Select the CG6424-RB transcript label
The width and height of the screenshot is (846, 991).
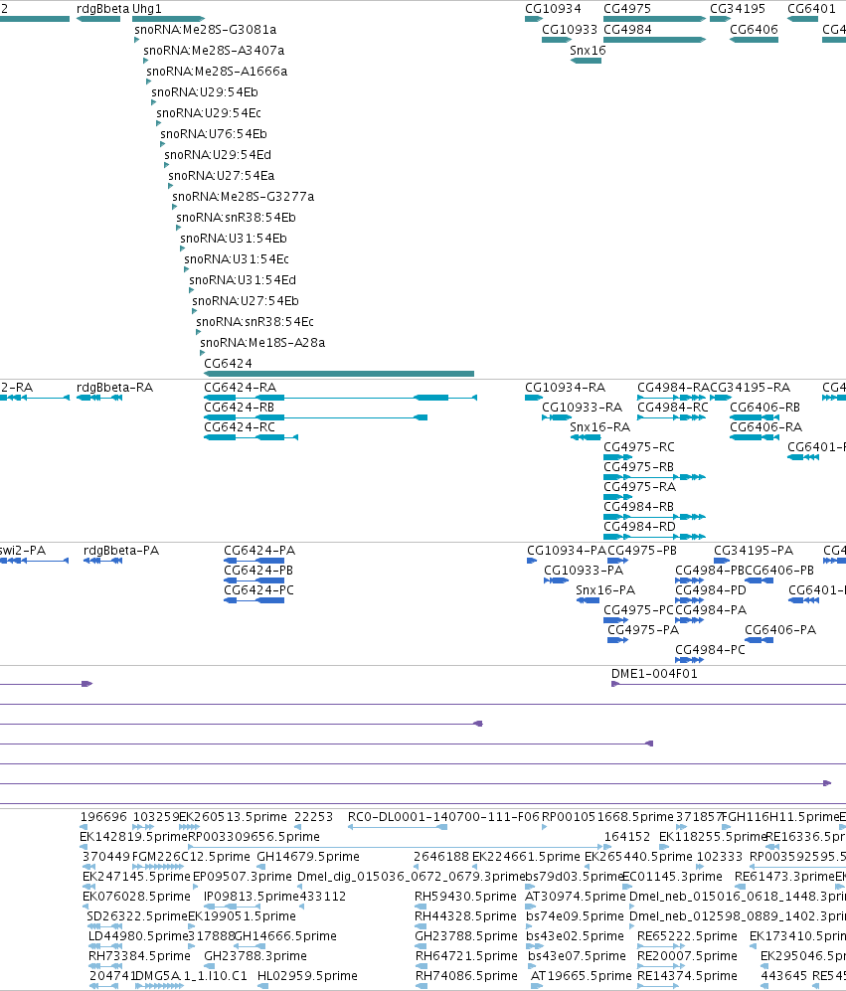pos(239,408)
